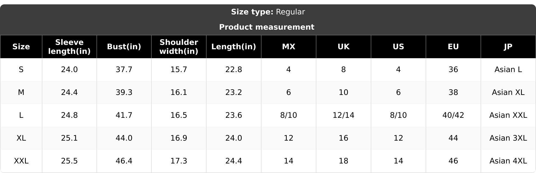Select the bust value 44.0

click(x=124, y=138)
